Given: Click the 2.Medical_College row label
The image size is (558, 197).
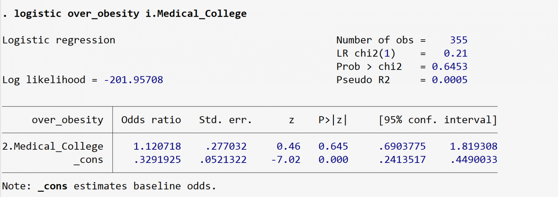Looking at the screenshot, I should (53, 146).
